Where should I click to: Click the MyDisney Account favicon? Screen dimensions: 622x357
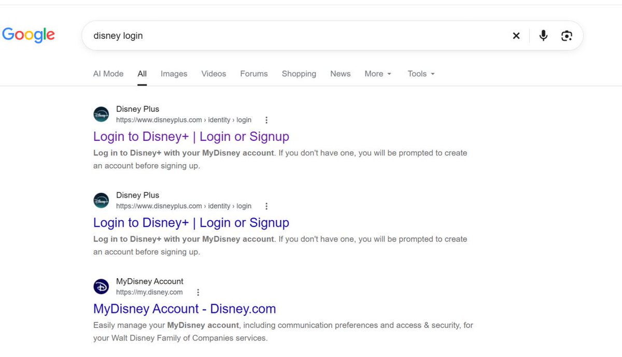point(101,287)
